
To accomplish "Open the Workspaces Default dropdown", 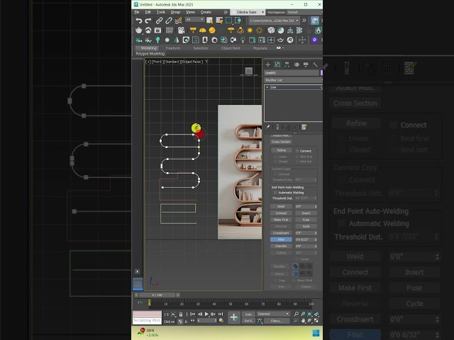I will click(x=304, y=12).
